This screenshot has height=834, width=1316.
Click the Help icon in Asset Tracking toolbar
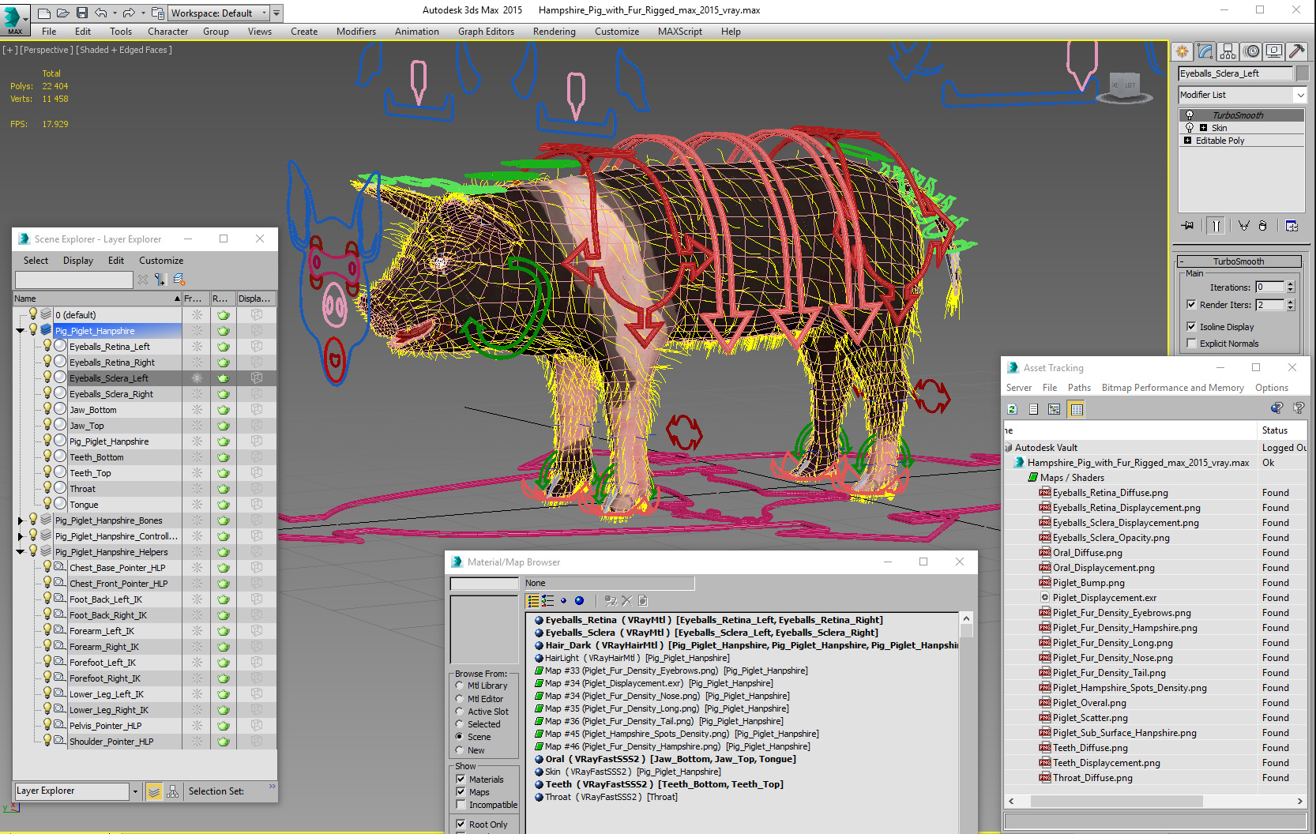[1298, 408]
